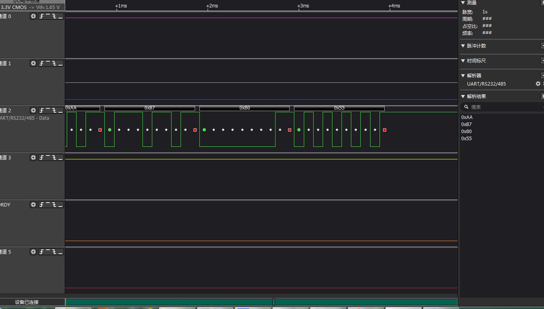
Task: Open settings gear for channel 0
Action: [33, 16]
